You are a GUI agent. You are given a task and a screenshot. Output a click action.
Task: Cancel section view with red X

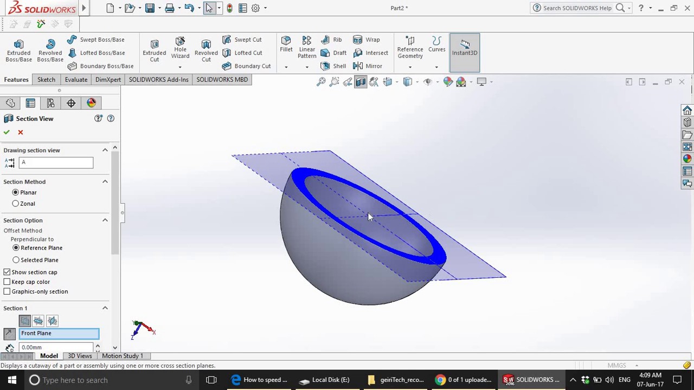pyautogui.click(x=21, y=132)
